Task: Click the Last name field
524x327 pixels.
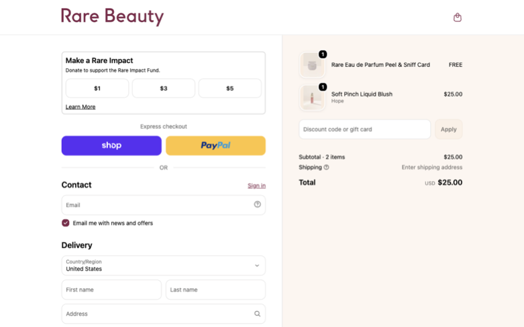Action: 215,289
